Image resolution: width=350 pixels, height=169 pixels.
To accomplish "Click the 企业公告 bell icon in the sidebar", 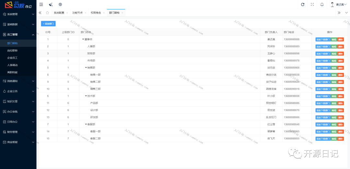I will (5, 91).
